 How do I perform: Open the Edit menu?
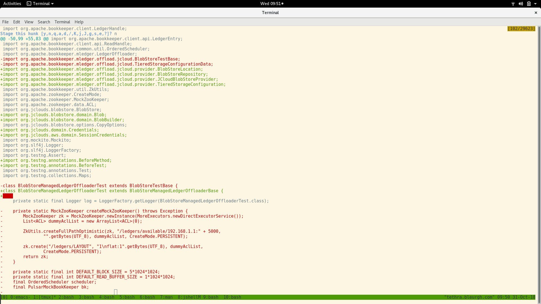pyautogui.click(x=17, y=22)
